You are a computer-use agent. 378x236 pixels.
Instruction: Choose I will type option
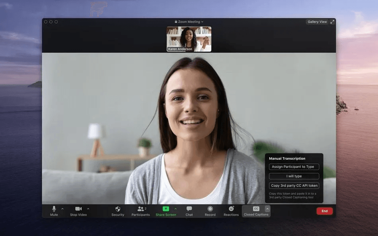pos(294,176)
